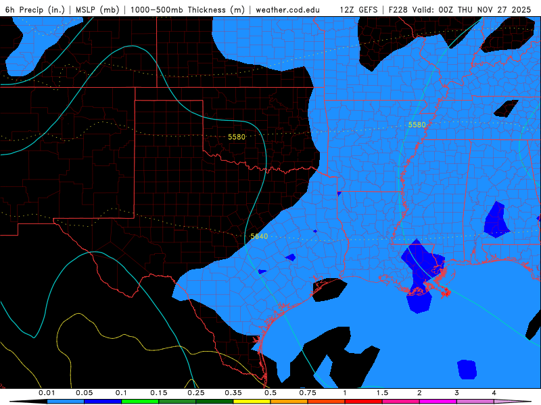
Task: Pick the yellow 0.35–0.5 legend segment
Action: click(252, 402)
